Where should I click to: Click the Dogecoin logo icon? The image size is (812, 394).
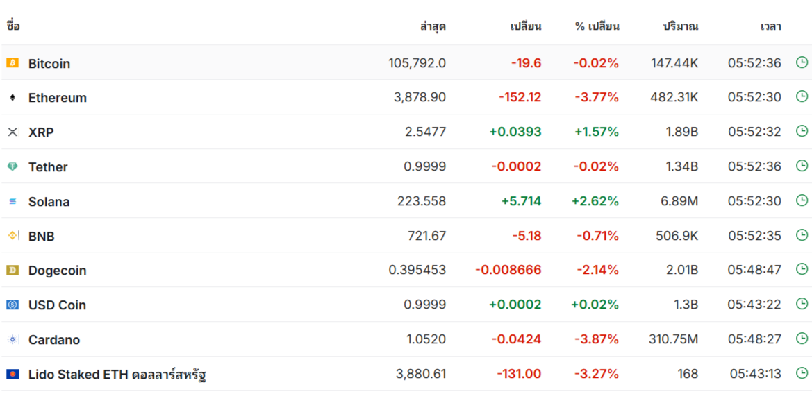[x=13, y=270]
